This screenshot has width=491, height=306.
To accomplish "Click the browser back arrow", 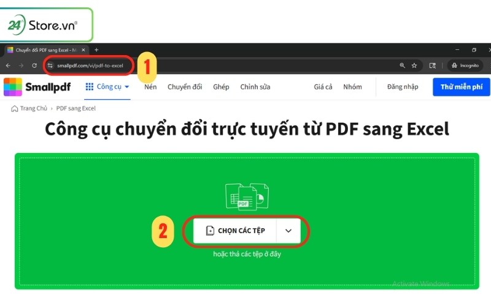I will (x=8, y=65).
